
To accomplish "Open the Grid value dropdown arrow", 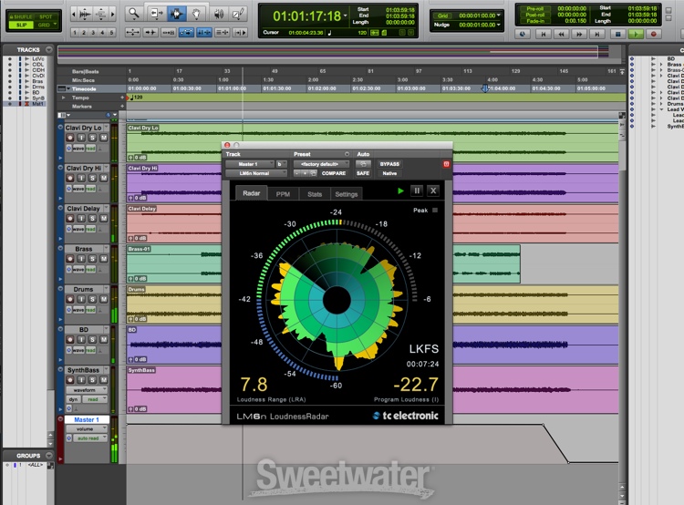I will (x=499, y=15).
